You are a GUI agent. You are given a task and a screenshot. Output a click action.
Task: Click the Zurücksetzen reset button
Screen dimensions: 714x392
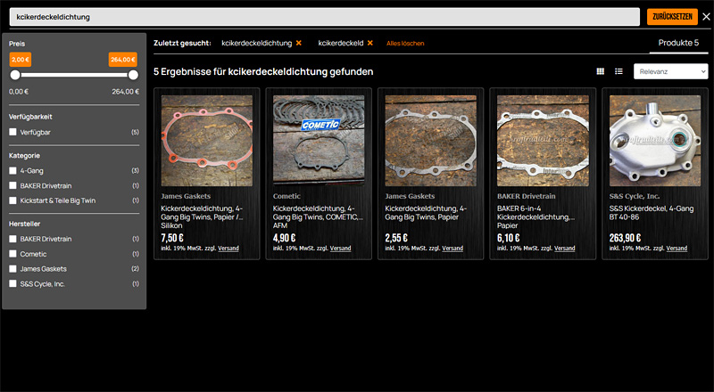click(672, 16)
